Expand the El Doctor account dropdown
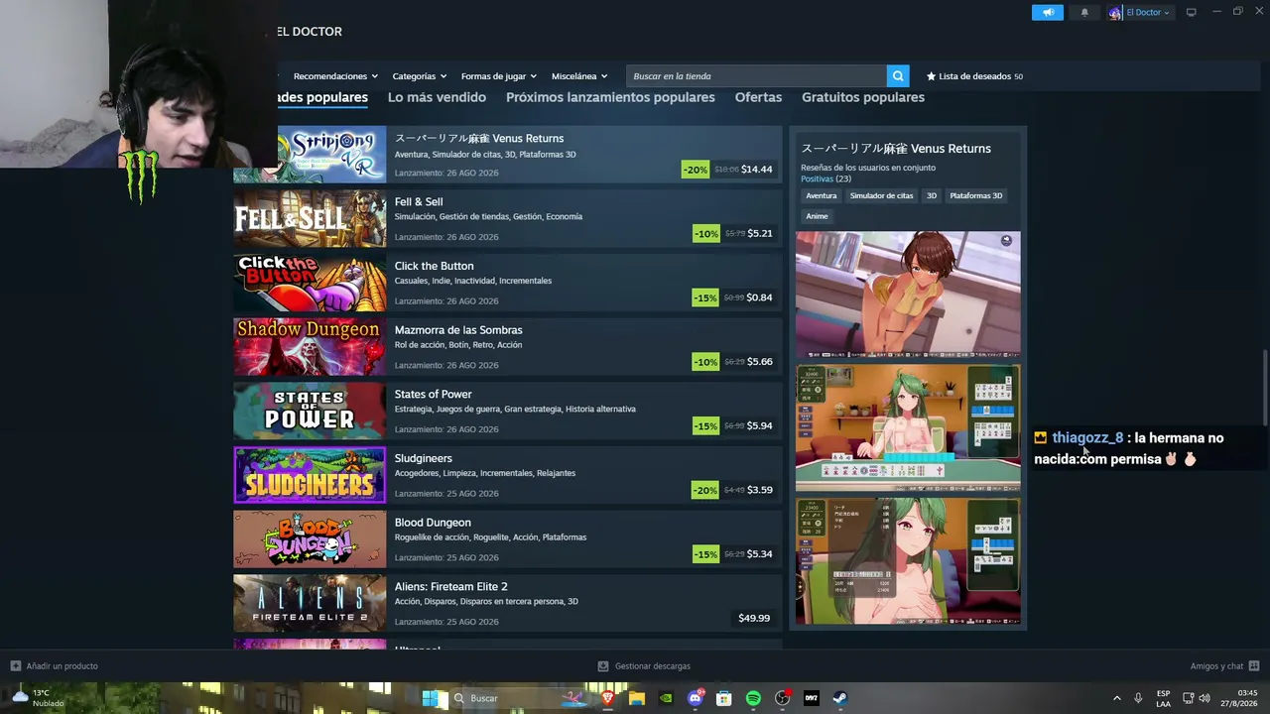Image resolution: width=1270 pixels, height=714 pixels. point(1167,13)
